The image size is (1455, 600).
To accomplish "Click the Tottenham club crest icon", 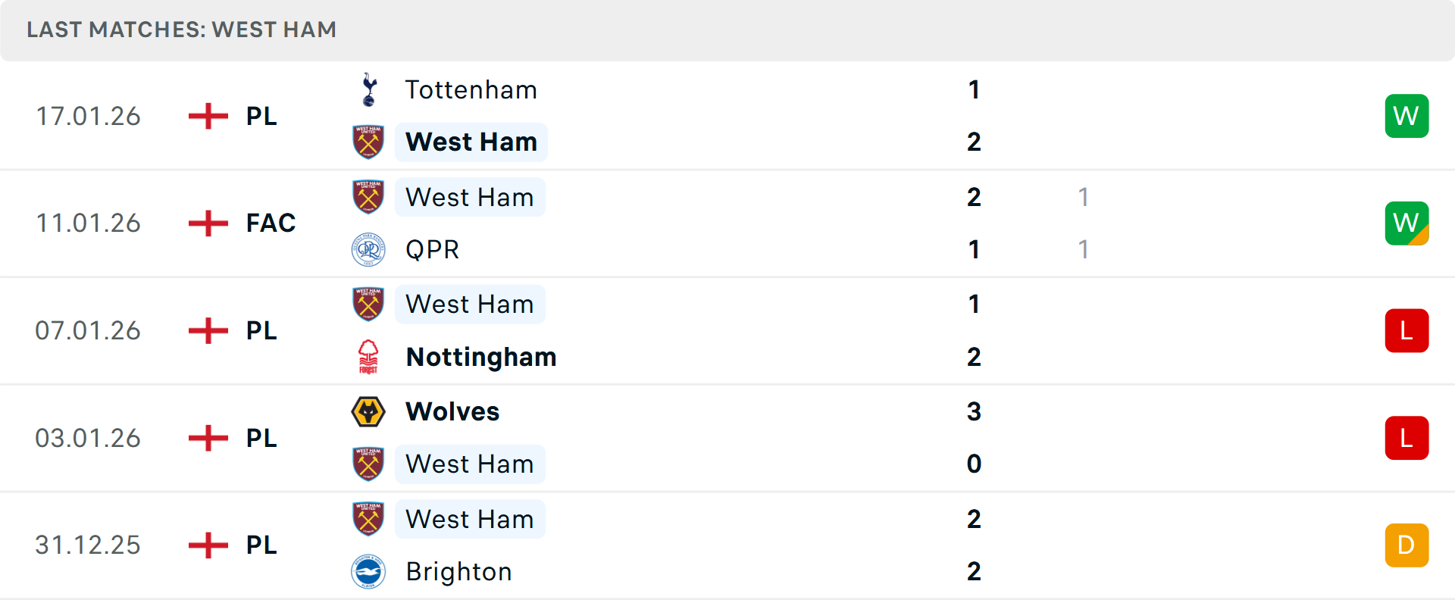I will click(x=369, y=90).
